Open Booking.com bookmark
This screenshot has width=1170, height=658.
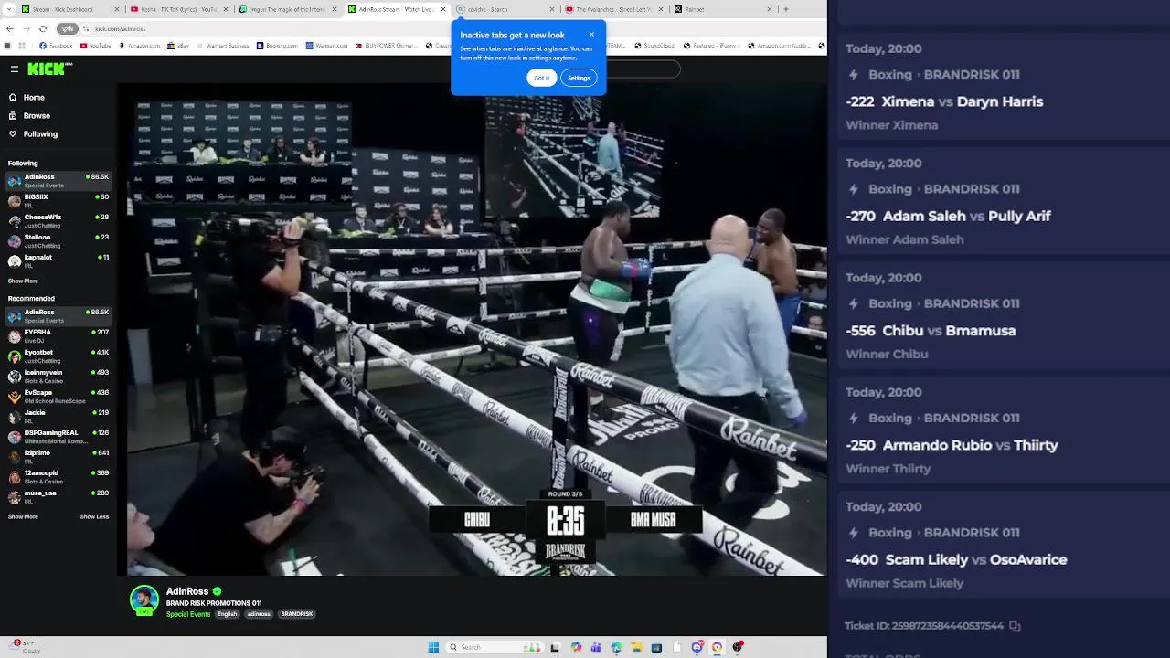(x=278, y=45)
